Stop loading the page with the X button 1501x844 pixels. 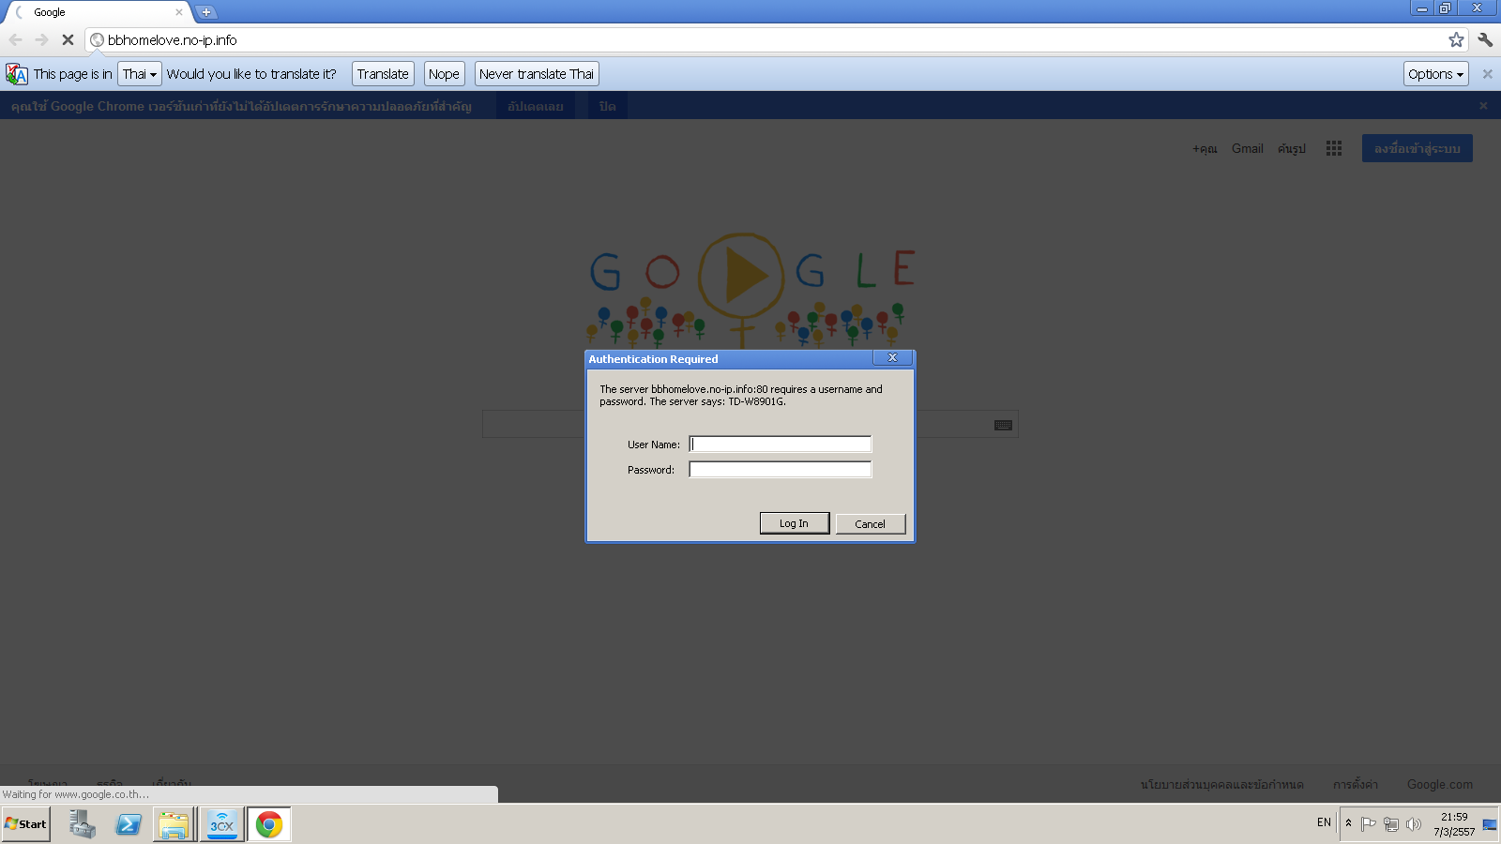click(68, 39)
